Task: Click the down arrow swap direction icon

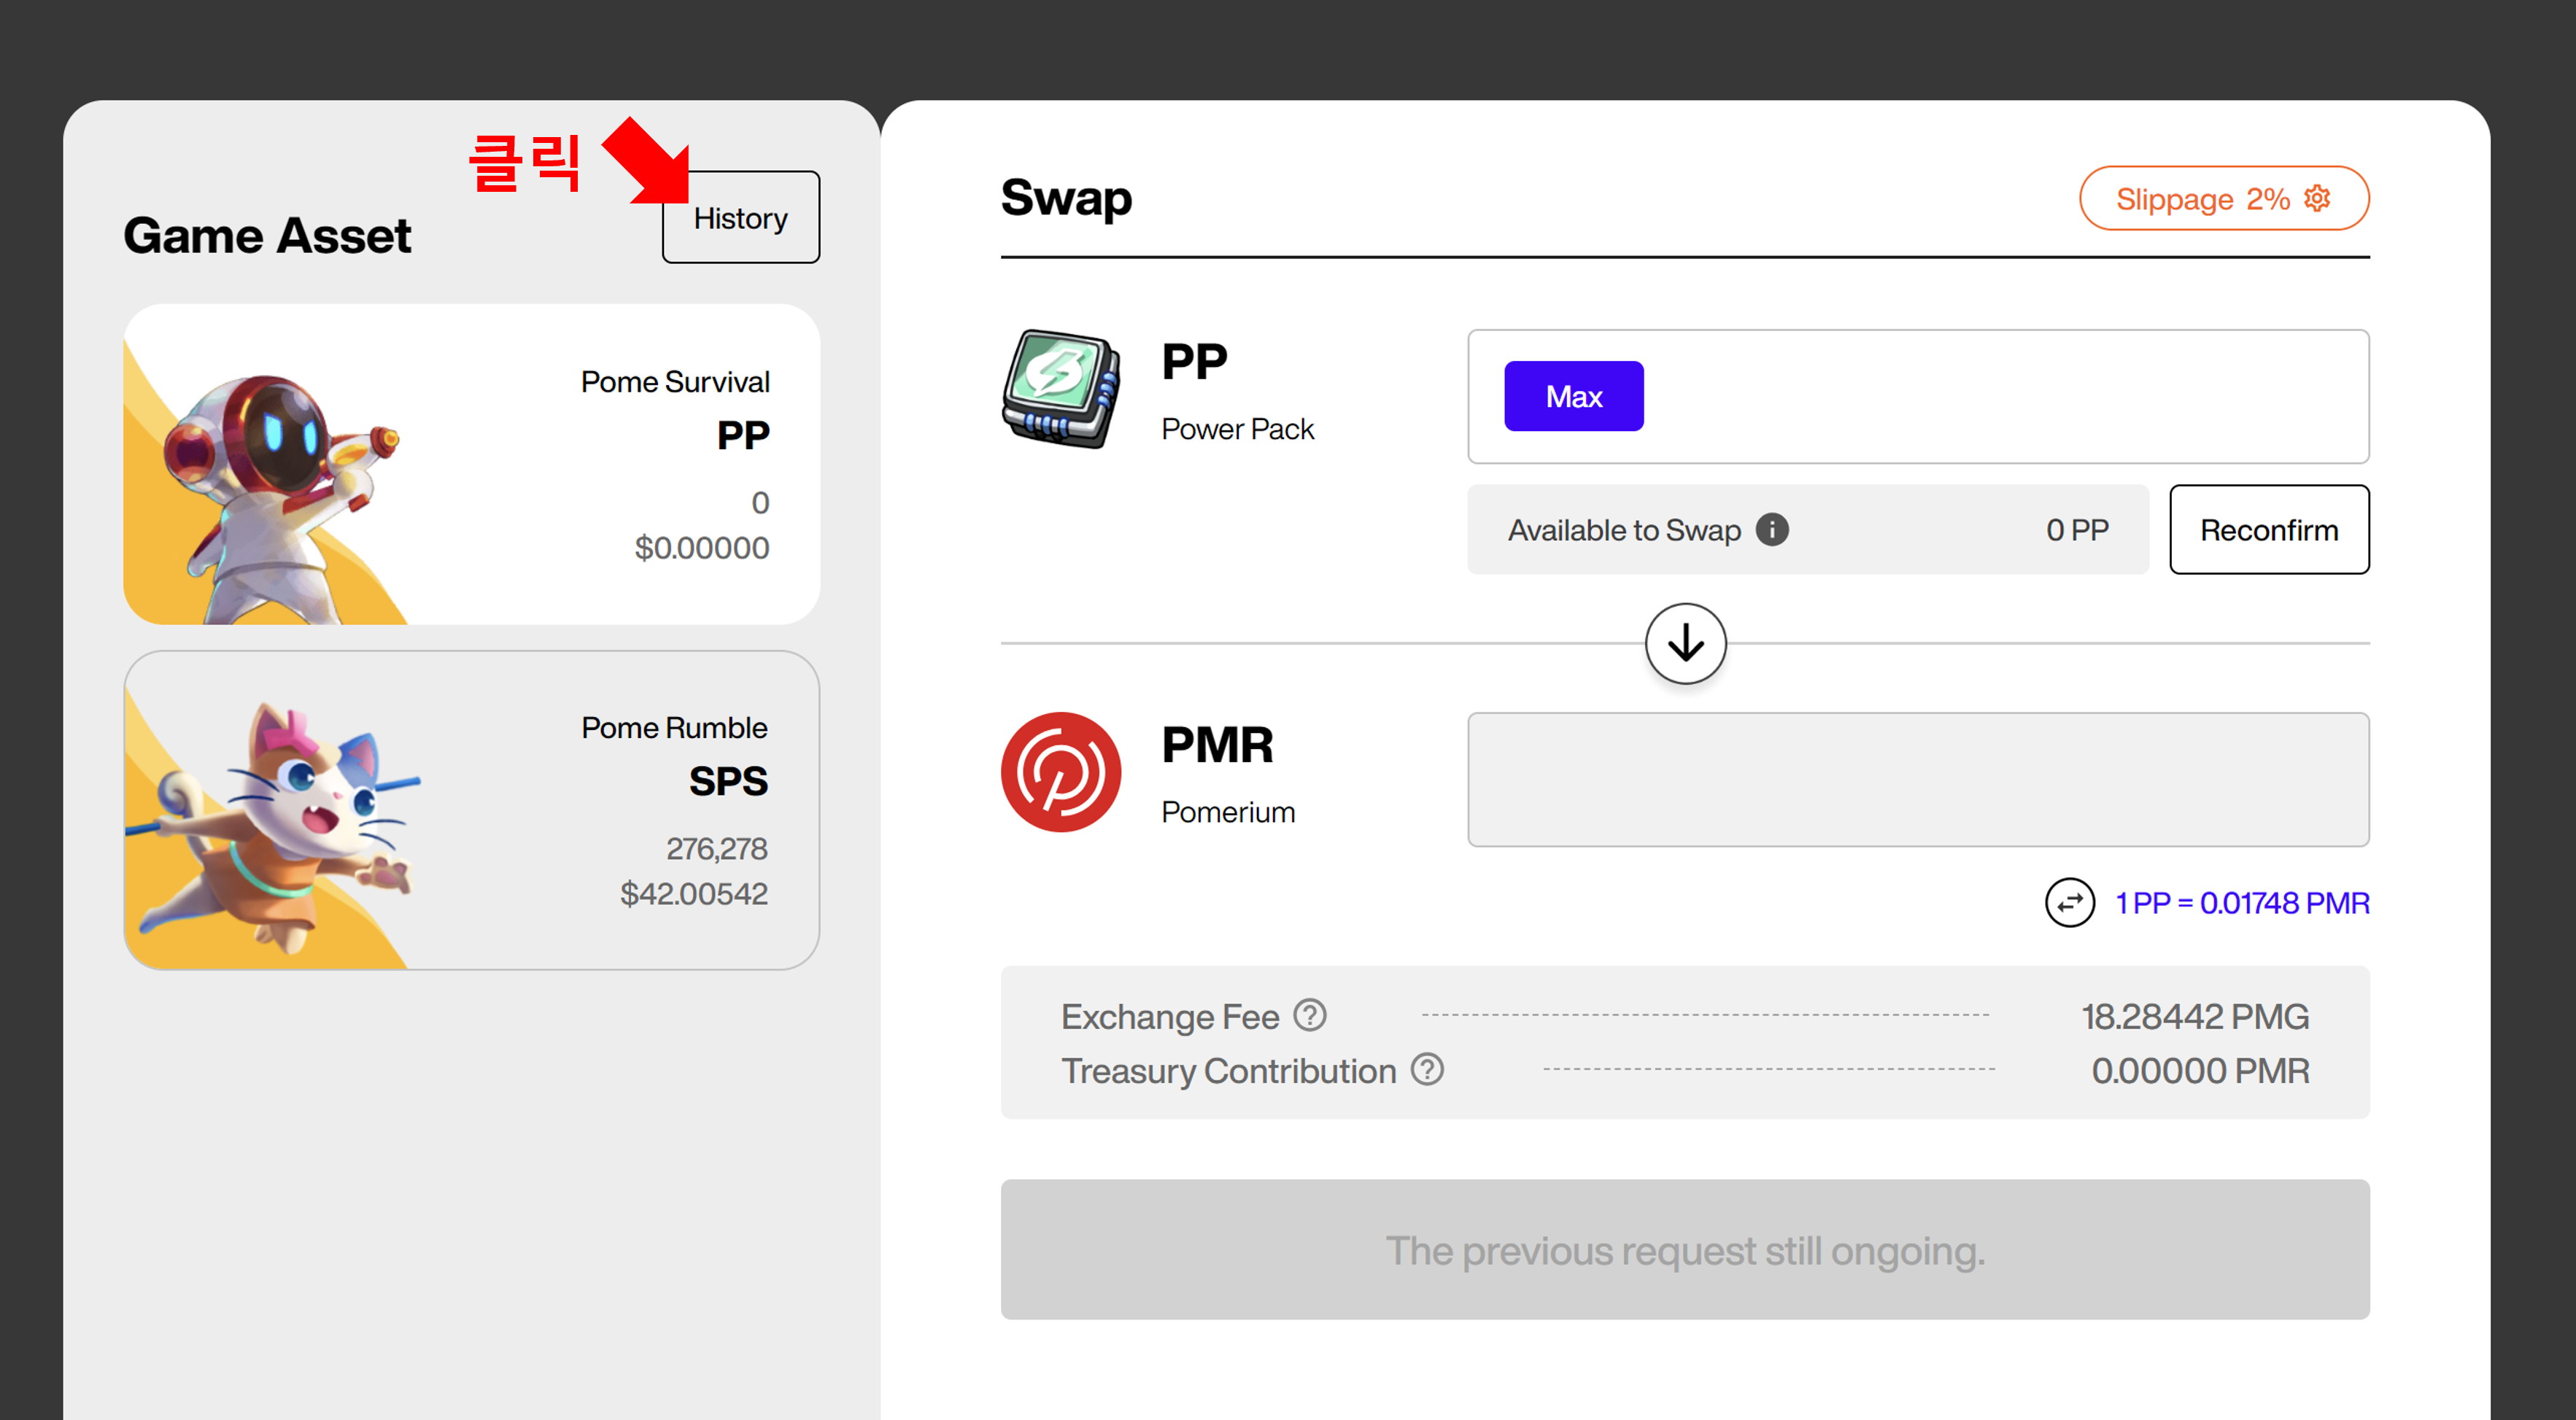Action: [x=1685, y=643]
